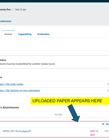The width and height of the screenshot is (109, 140).
Task: Click the April 14, 2025 date
Action: coord(94,133)
